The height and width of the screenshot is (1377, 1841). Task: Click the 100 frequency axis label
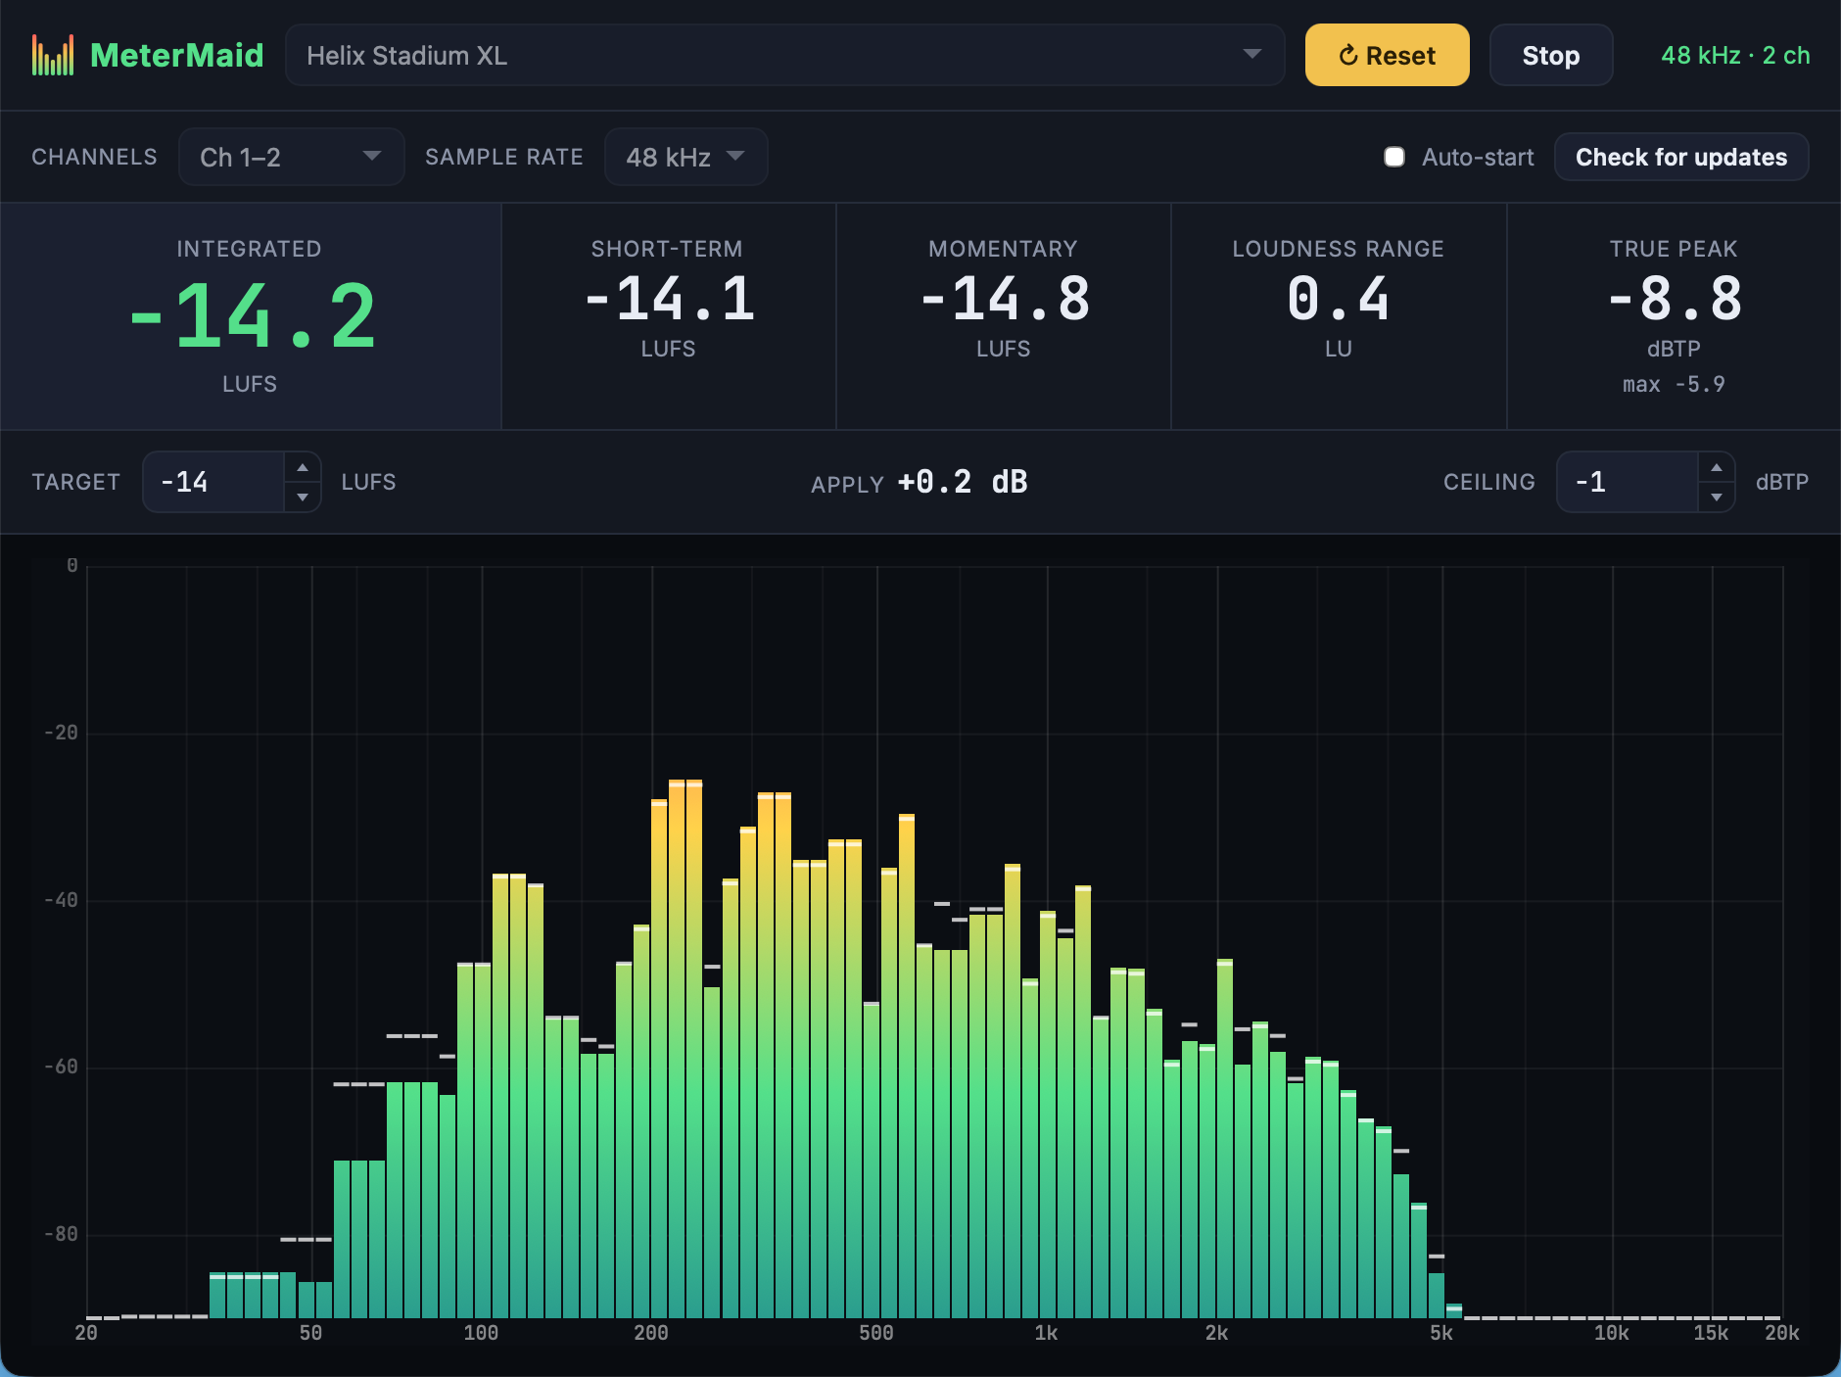pos(481,1333)
